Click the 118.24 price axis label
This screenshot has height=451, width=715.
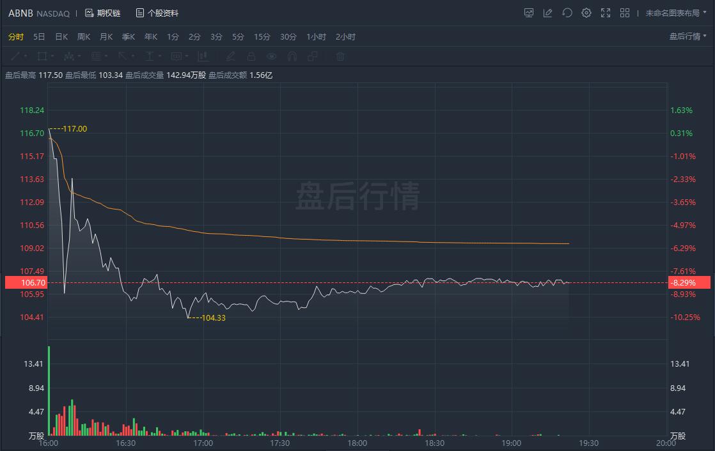click(x=32, y=111)
